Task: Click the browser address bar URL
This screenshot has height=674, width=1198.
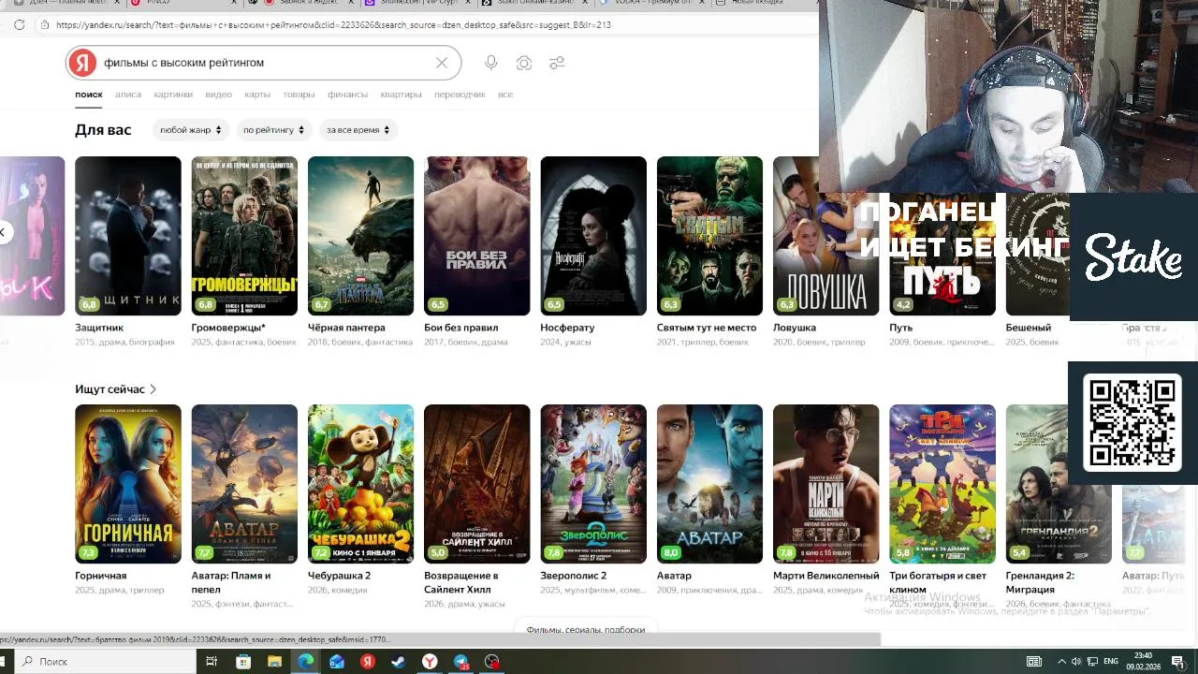Action: pyautogui.click(x=333, y=24)
